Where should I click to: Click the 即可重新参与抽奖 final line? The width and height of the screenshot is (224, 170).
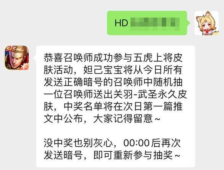click(136, 155)
